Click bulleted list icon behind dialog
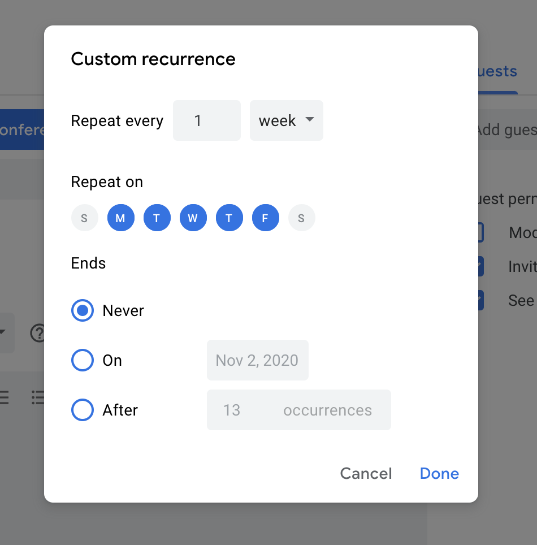This screenshot has width=537, height=545. (37, 397)
